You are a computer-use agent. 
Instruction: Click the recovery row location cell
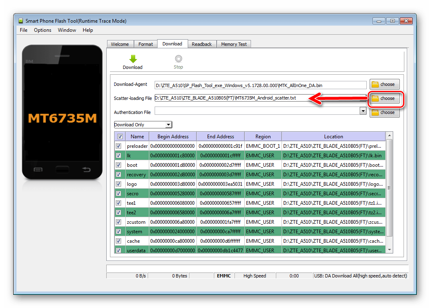pyautogui.click(x=334, y=174)
